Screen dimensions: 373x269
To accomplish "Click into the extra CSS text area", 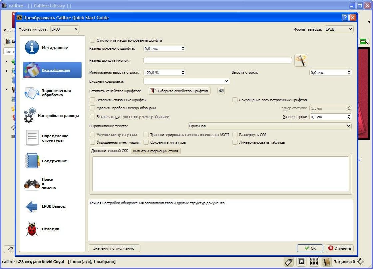I will [x=220, y=174].
